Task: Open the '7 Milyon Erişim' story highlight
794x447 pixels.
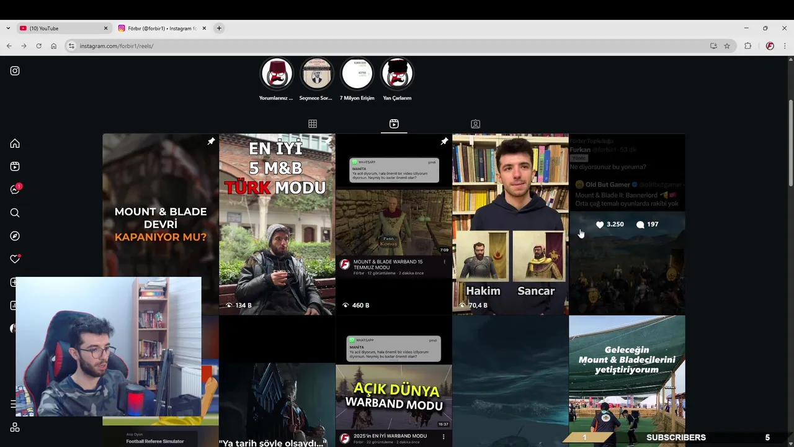Action: 357,79
